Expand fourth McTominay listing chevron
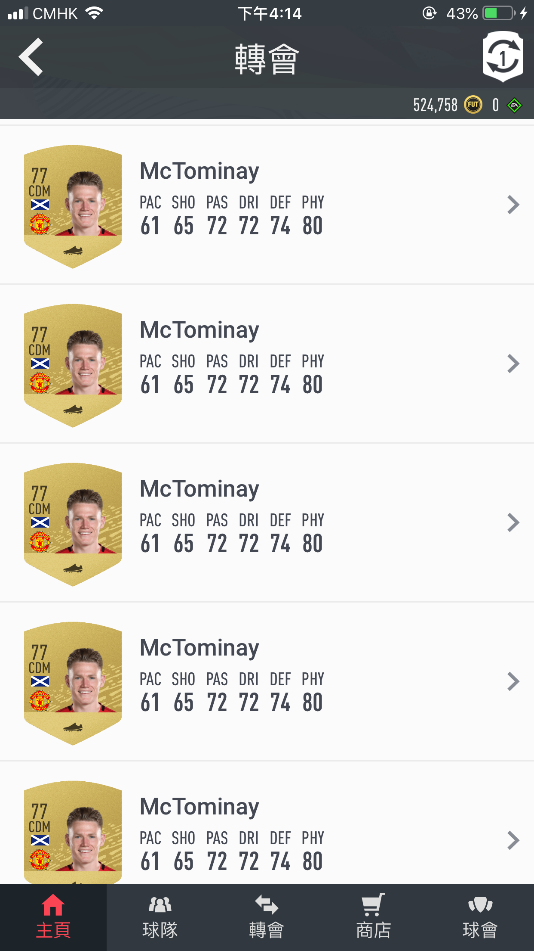Viewport: 534px width, 951px height. [x=513, y=681]
